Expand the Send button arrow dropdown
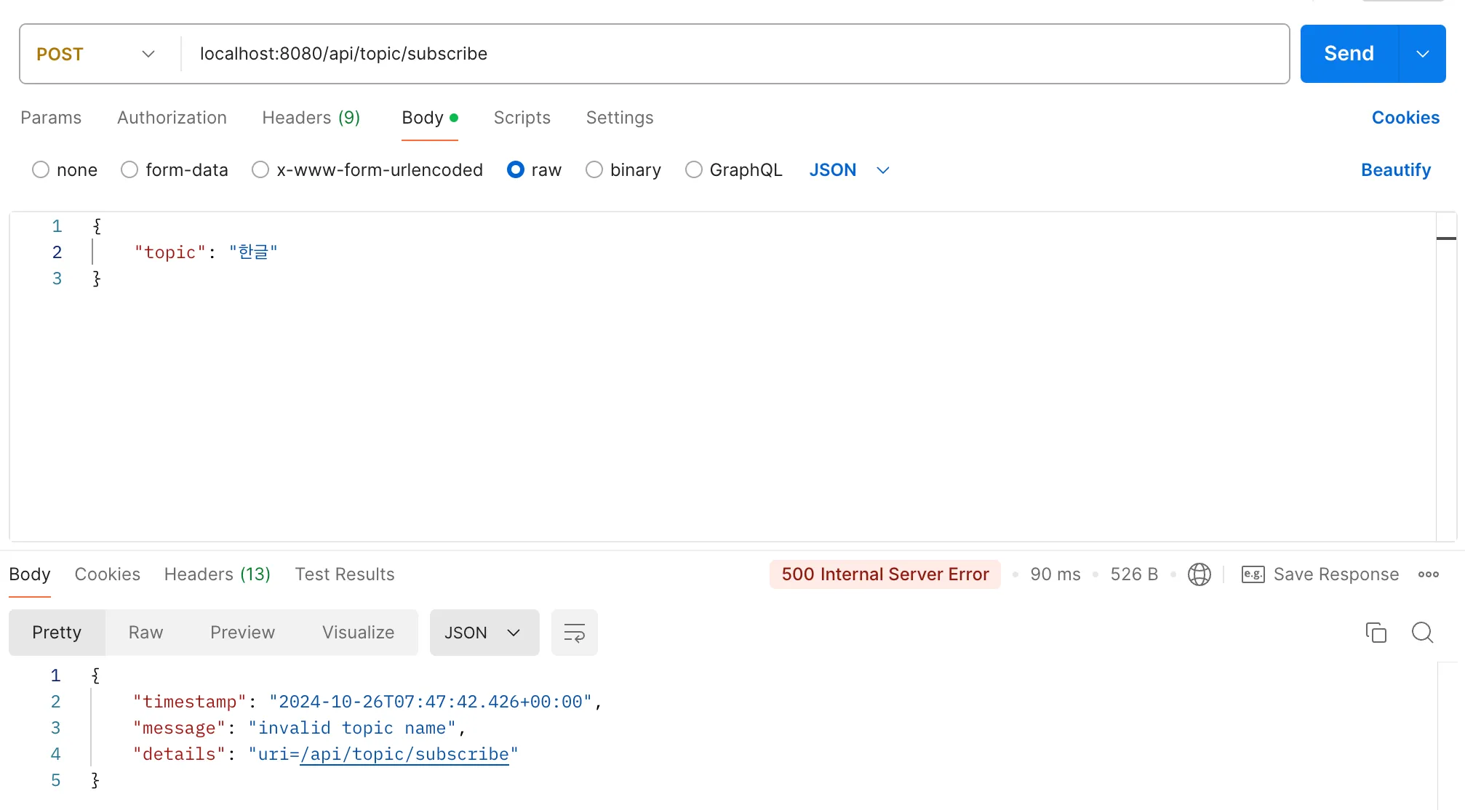This screenshot has height=810, width=1465. 1422,55
